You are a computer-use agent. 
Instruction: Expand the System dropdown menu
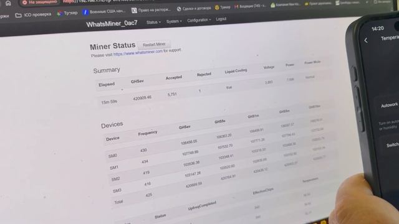[174, 21]
